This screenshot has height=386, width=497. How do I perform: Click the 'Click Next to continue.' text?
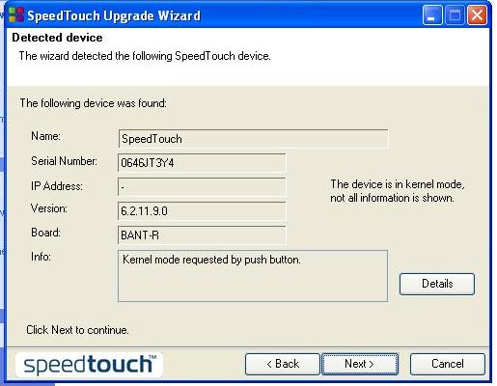point(77,330)
